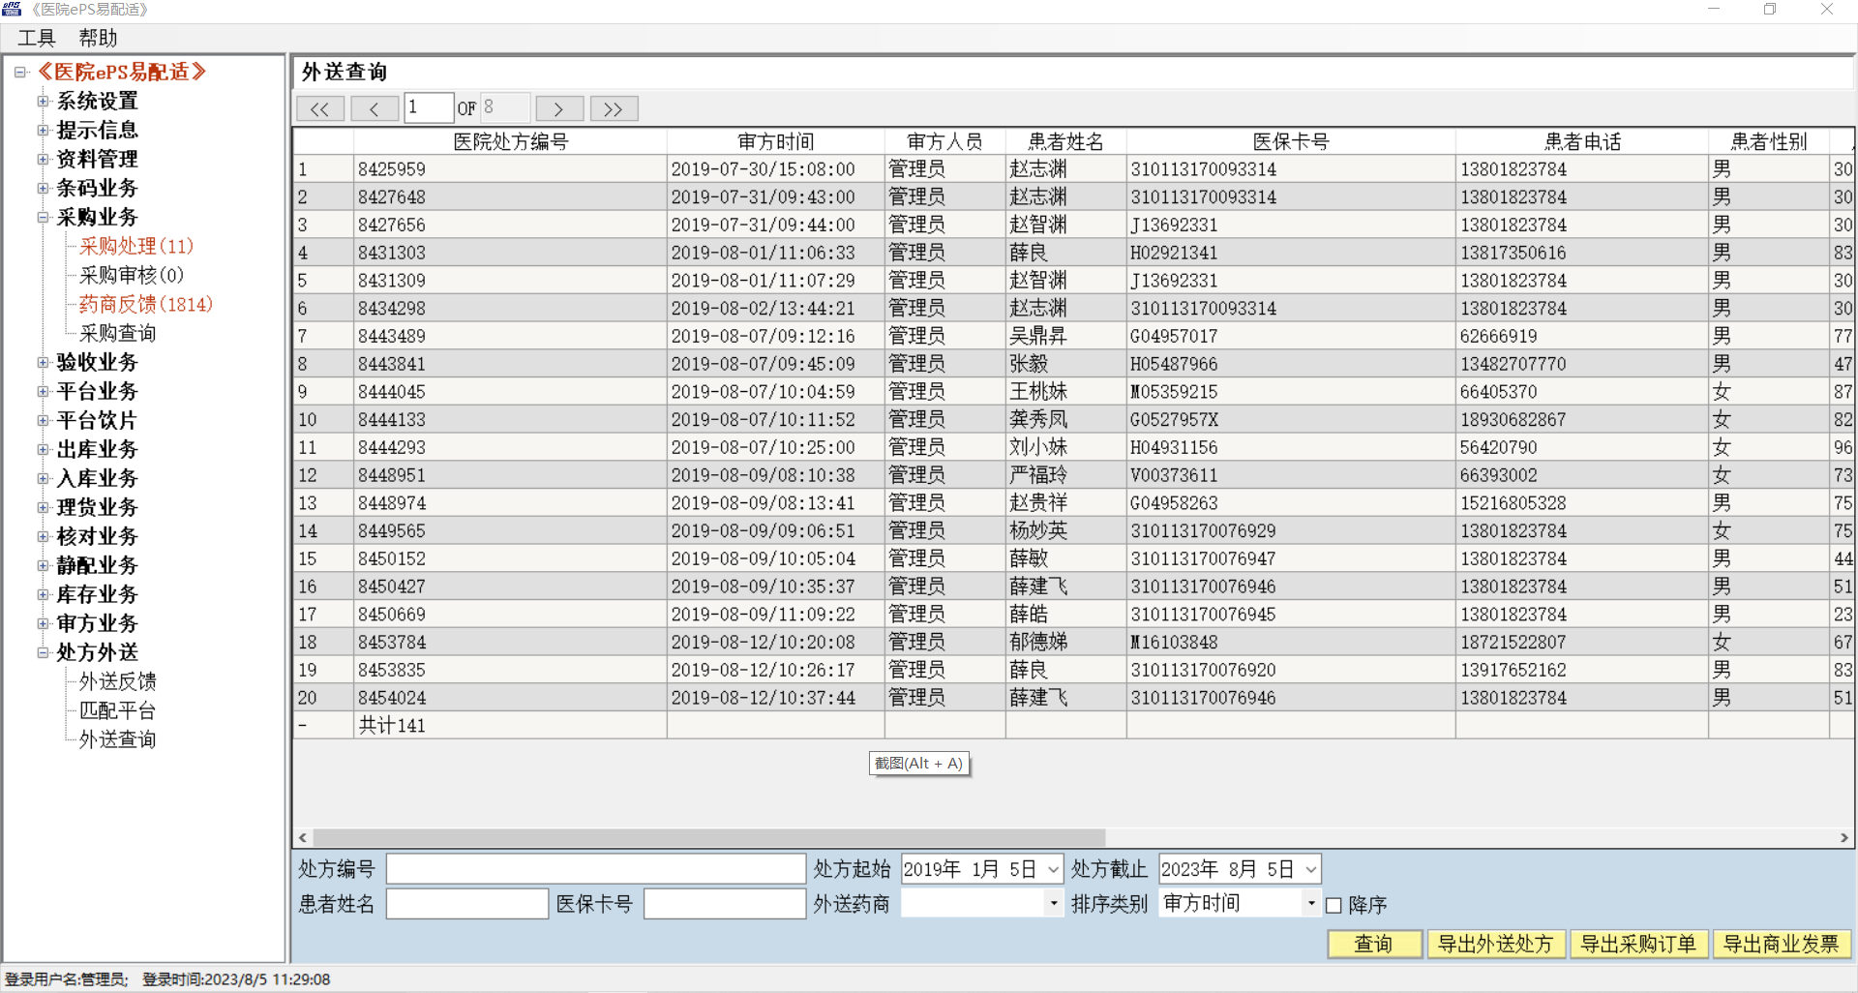Screen dimensions: 1858x993
Task: Click the 审方时间 column header
Action: 776,141
